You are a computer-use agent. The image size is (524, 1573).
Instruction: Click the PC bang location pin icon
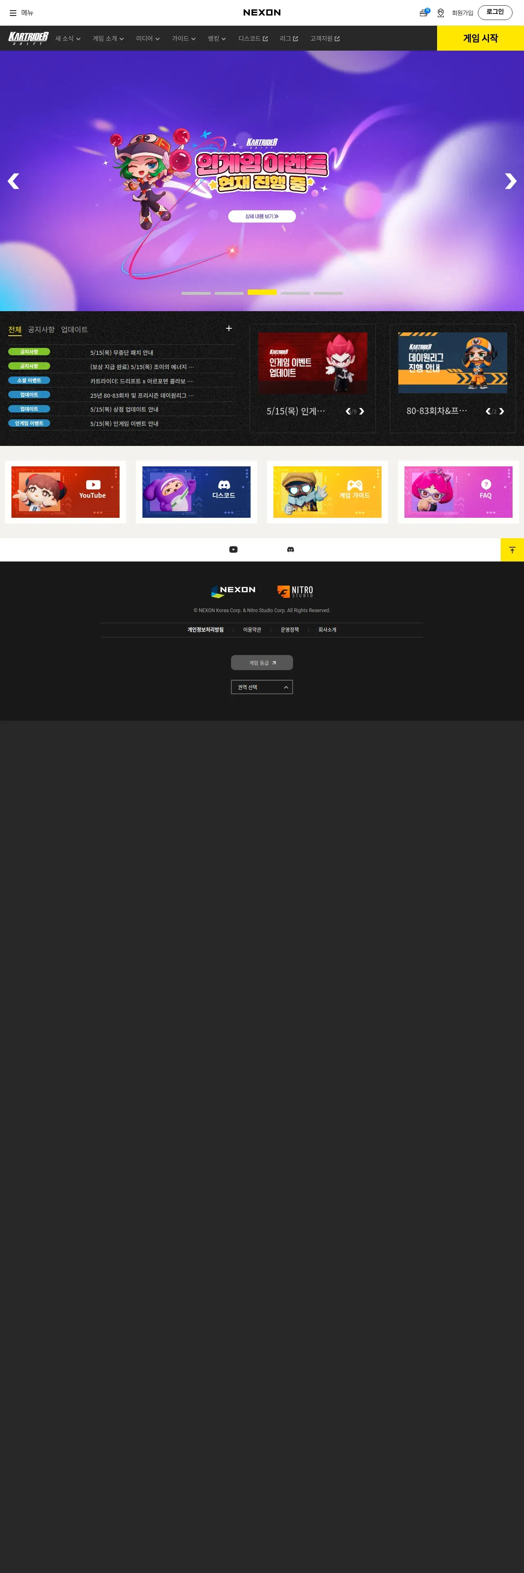coord(440,13)
